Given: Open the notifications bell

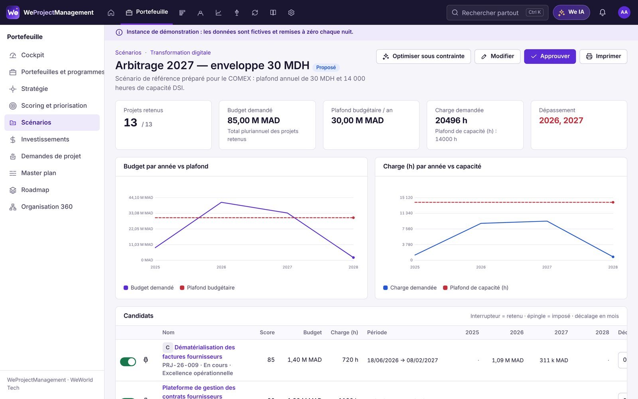Looking at the screenshot, I should click(x=603, y=12).
